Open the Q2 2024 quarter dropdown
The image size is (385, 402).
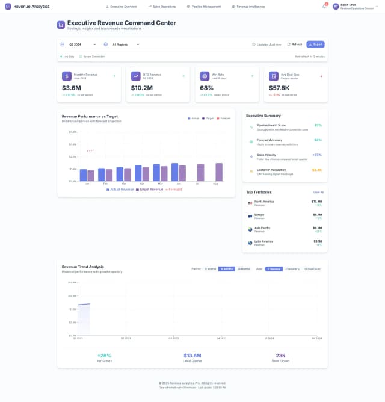pos(82,45)
